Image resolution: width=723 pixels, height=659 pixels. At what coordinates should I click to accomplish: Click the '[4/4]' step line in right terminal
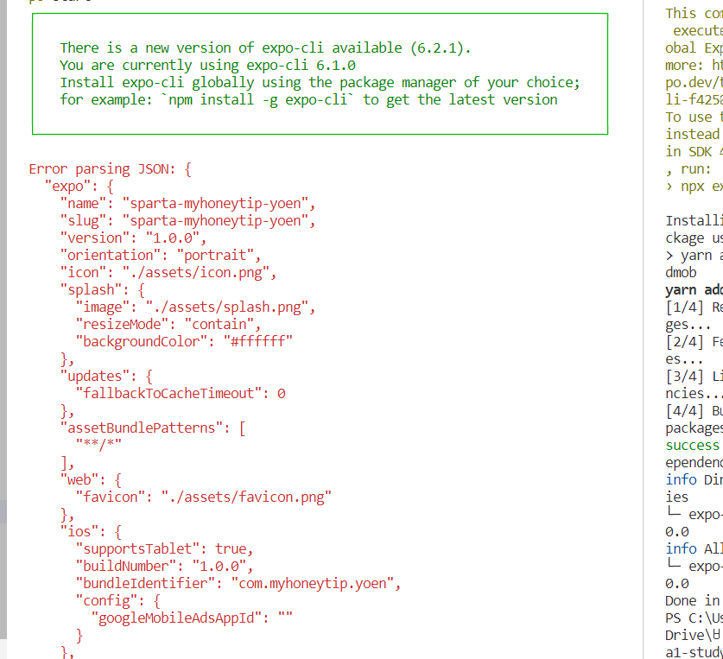pyautogui.click(x=694, y=411)
